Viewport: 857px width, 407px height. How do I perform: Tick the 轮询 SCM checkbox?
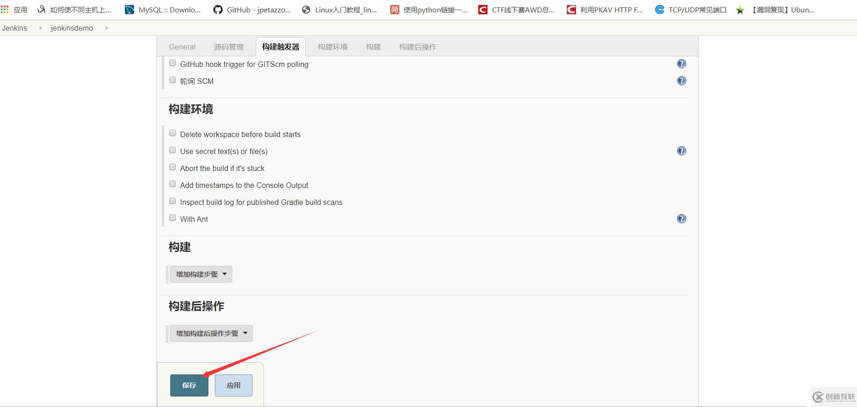173,80
